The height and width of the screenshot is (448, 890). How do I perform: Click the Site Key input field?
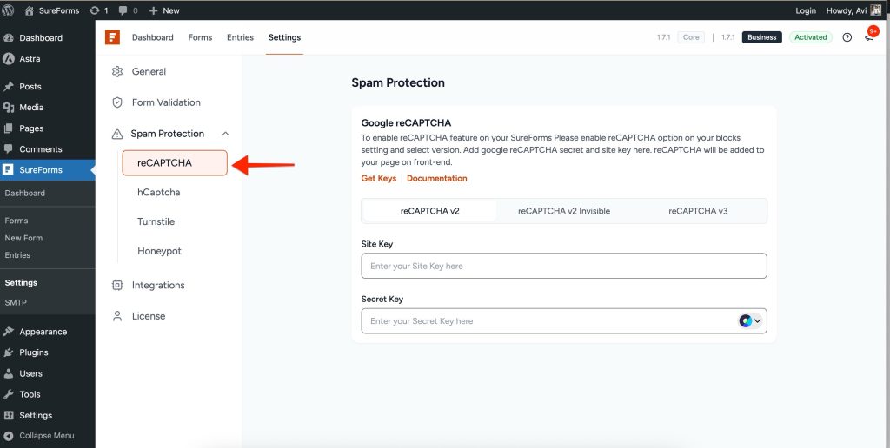point(563,266)
